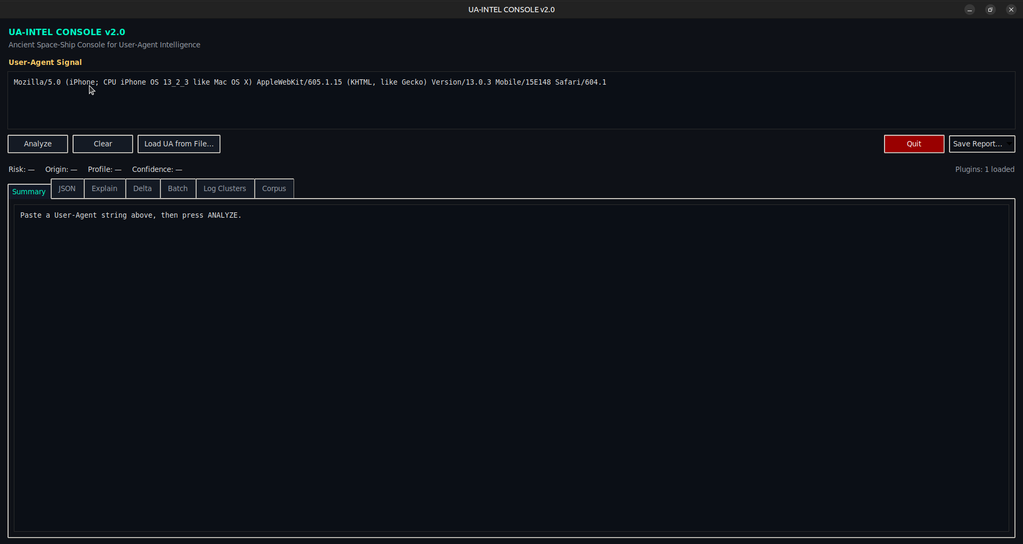Image resolution: width=1023 pixels, height=544 pixels.
Task: Switch to the JSON tab
Action: tap(67, 188)
